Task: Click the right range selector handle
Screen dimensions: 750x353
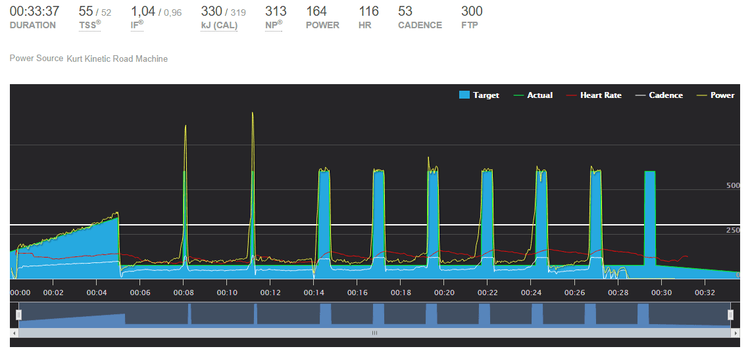Action: point(730,316)
